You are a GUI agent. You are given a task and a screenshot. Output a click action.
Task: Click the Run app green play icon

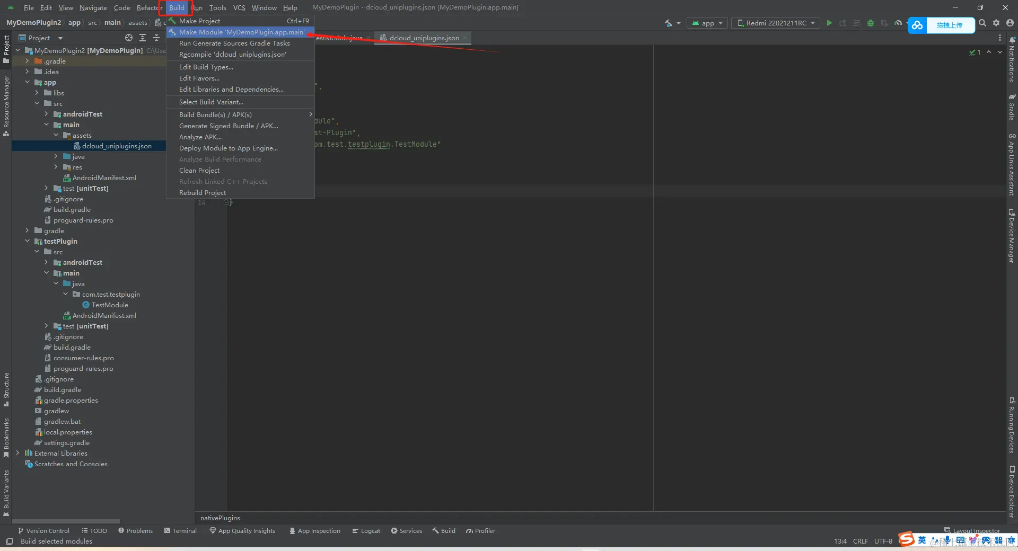pyautogui.click(x=829, y=23)
